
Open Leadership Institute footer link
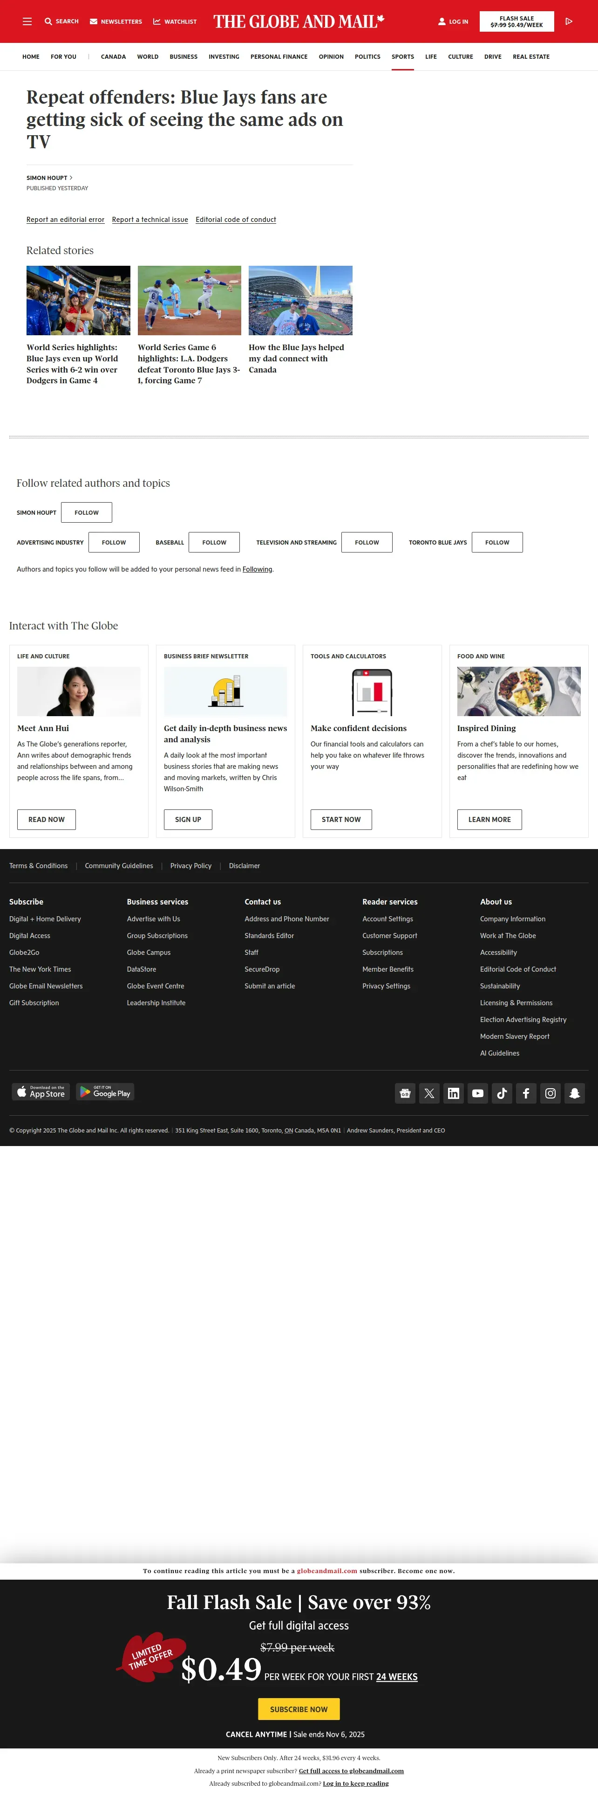click(x=156, y=1003)
